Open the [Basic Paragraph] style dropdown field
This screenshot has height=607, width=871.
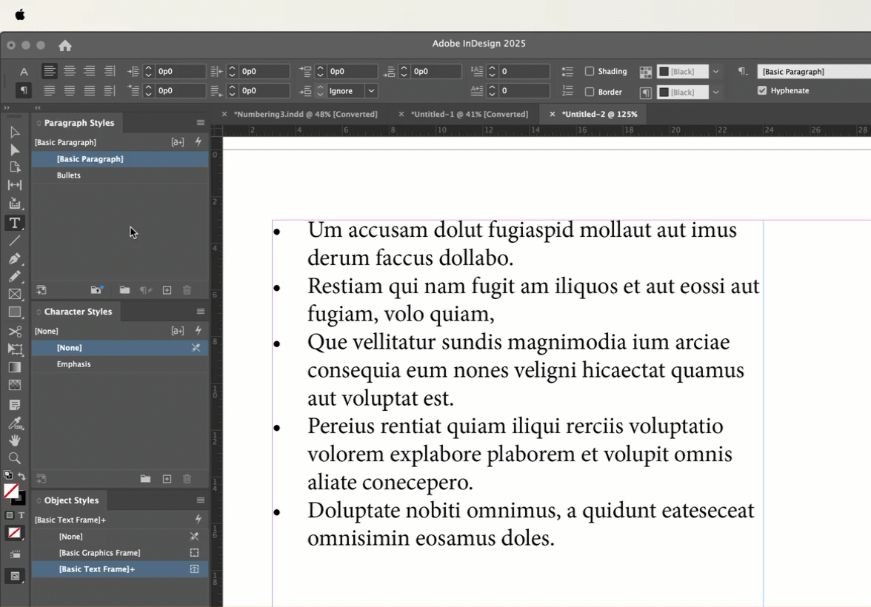click(x=813, y=72)
